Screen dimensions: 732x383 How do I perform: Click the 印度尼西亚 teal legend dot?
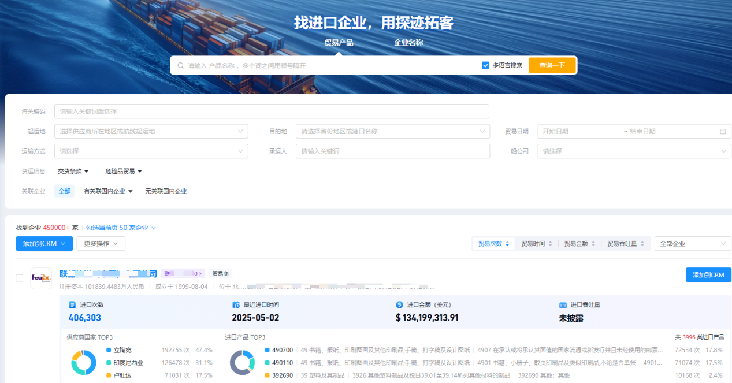coord(109,363)
